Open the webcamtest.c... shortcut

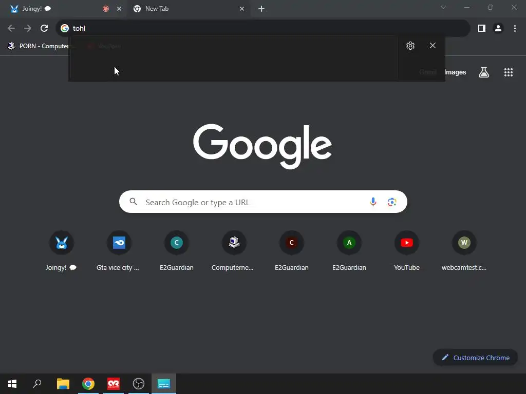(464, 250)
